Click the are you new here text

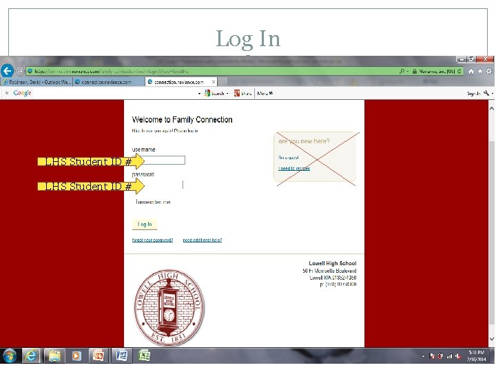click(x=304, y=141)
